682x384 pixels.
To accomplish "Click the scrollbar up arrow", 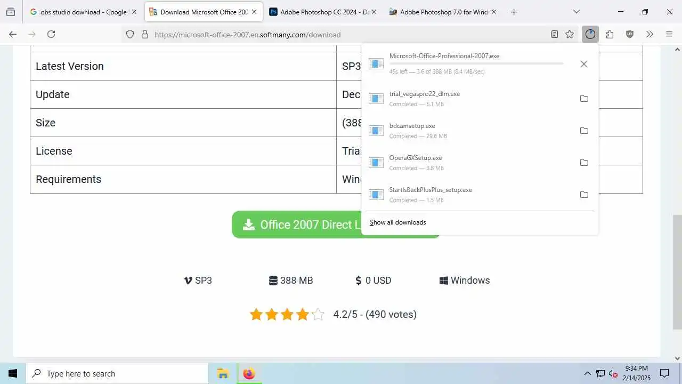I will 677,49.
